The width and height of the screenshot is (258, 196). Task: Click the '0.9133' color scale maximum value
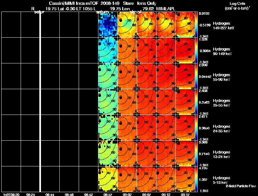(x=204, y=14)
